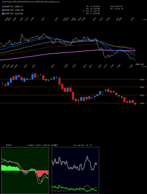Click the Pre V: 0.16 M value
This screenshot has height=194, width=147.
pos(116,9)
